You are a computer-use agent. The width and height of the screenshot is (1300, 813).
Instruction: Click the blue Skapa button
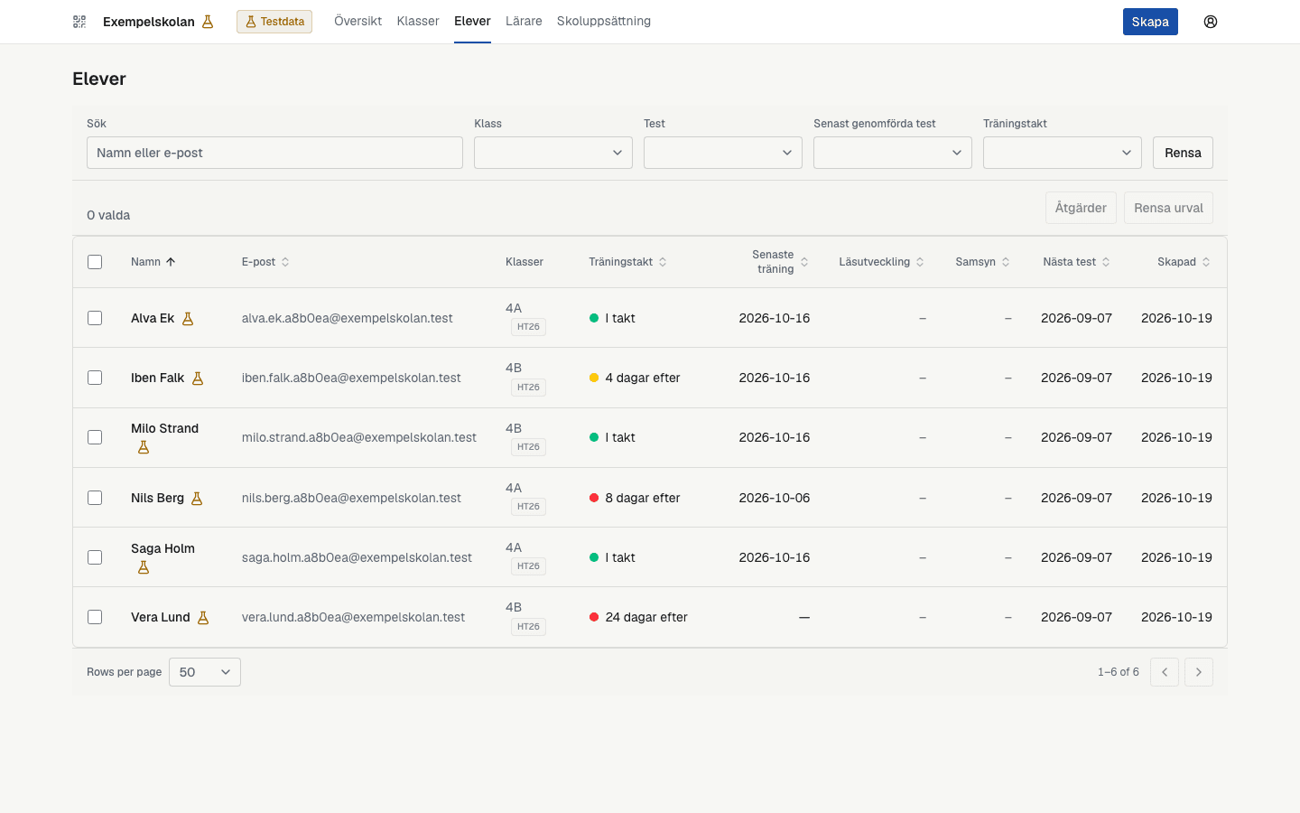click(x=1150, y=22)
